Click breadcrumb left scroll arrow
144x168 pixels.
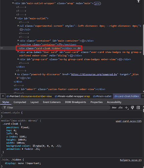click(x=3, y=96)
